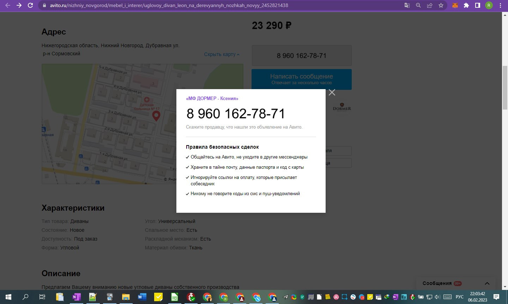The image size is (508, 304).
Task: Open the MetaMask fox extension
Action: [455, 5]
